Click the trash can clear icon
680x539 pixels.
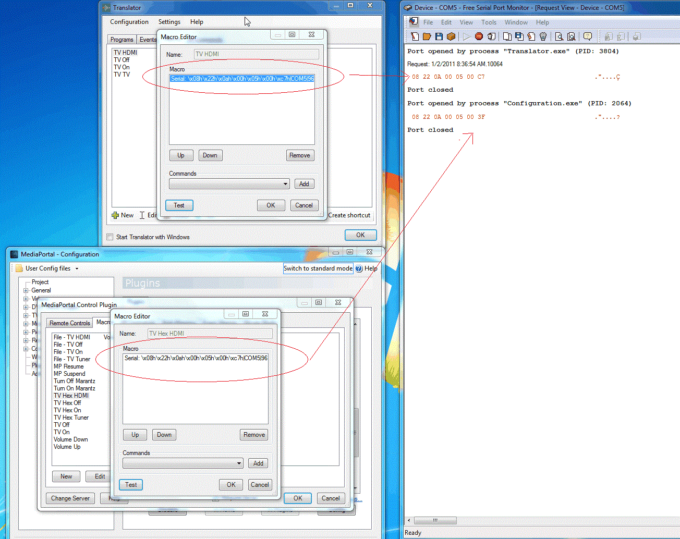coord(543,36)
